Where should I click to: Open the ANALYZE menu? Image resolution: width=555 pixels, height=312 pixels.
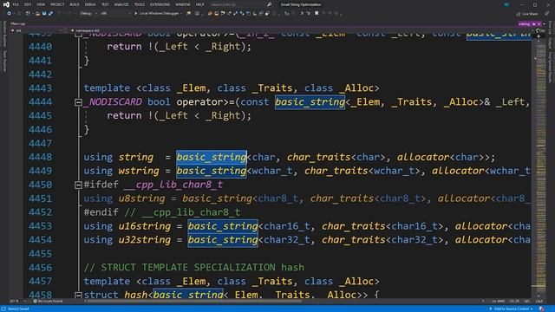point(121,4)
